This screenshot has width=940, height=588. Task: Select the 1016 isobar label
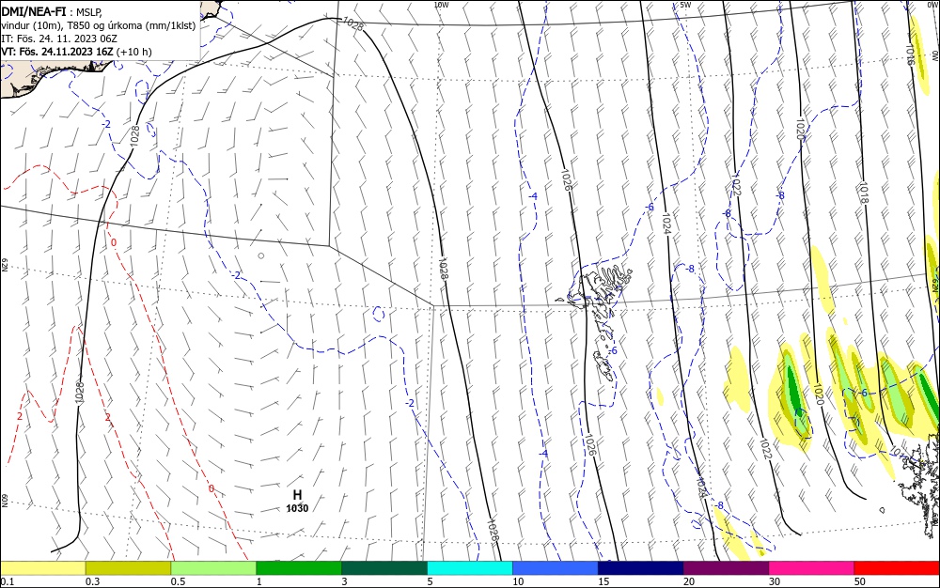pos(909,55)
